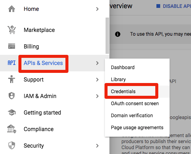Click the DISABLE API button
Screen dimensions: 191x154
tap(174, 6)
